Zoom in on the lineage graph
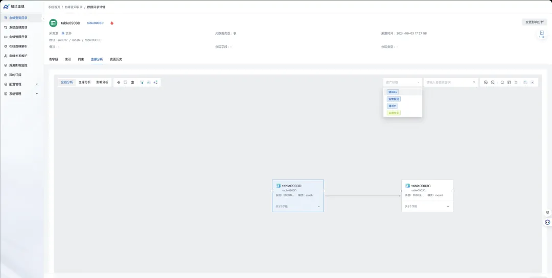552x278 pixels. [486, 82]
